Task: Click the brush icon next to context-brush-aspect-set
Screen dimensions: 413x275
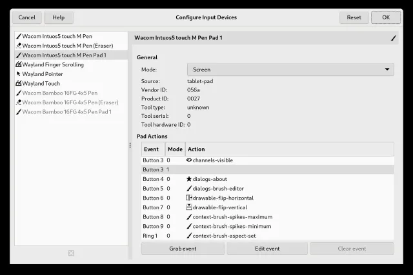Action: click(x=189, y=236)
